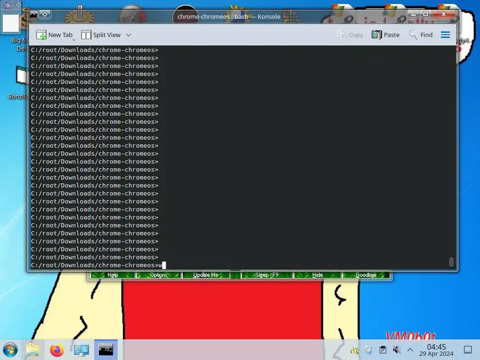
Task: Click the Hide button in the green bar
Action: tap(317, 275)
